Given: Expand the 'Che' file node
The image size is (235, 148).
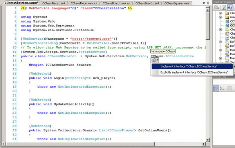Looking at the screenshot, I should 220,30.
